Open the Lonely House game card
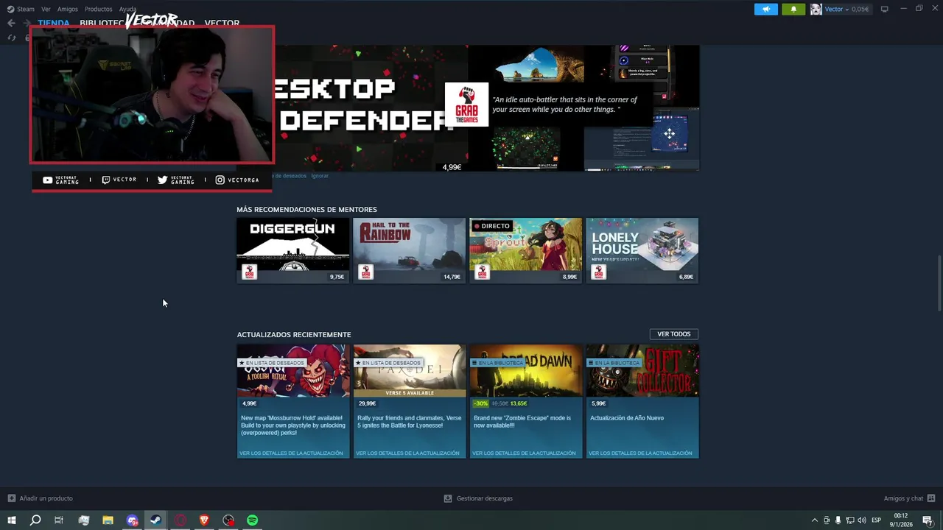Viewport: 943px width, 530px height. click(x=642, y=250)
